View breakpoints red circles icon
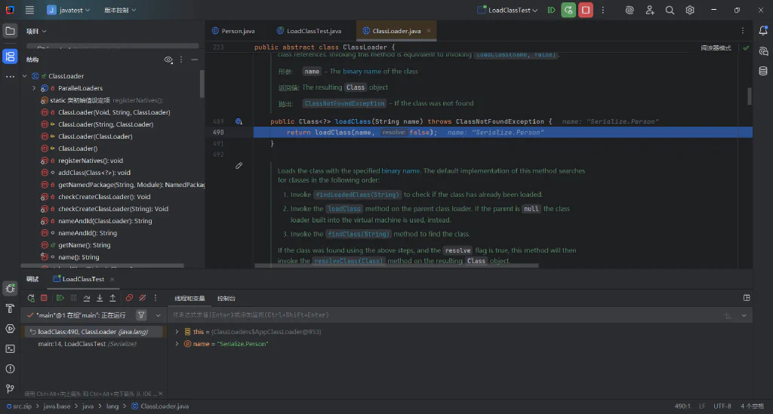773x414 pixels. click(129, 298)
